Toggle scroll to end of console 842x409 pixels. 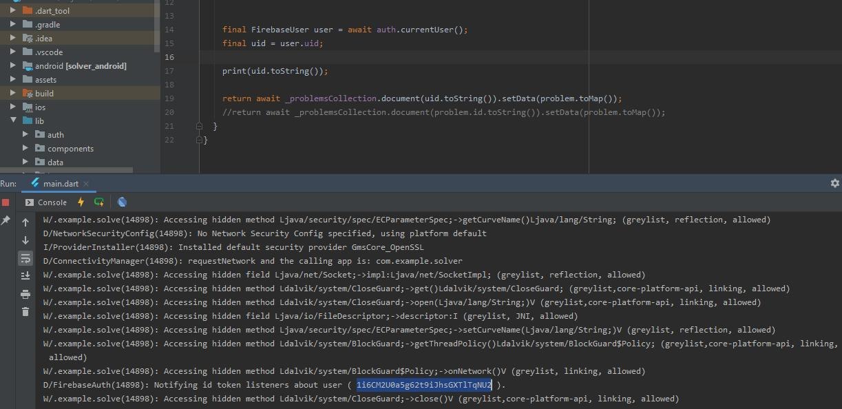pyautogui.click(x=25, y=276)
